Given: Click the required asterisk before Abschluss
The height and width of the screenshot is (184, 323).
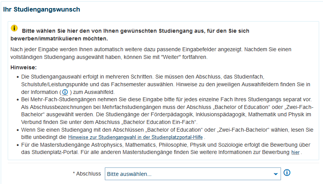Looking at the screenshot, I should [x=74, y=174].
